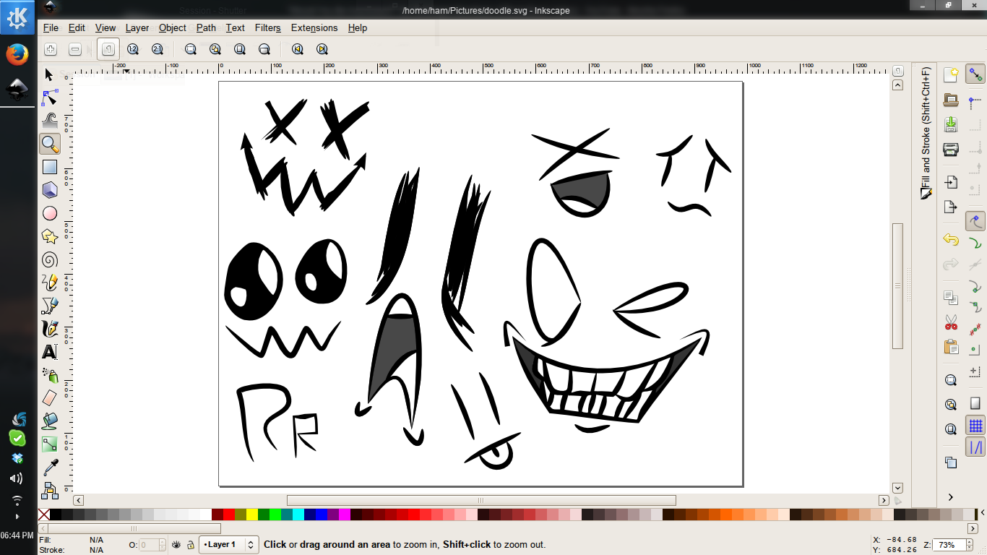Open the Path menu
987x555 pixels.
pyautogui.click(x=206, y=27)
